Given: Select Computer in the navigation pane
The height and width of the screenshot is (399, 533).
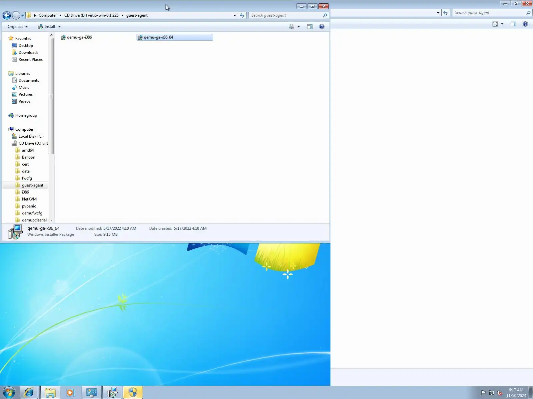Looking at the screenshot, I should [x=24, y=129].
